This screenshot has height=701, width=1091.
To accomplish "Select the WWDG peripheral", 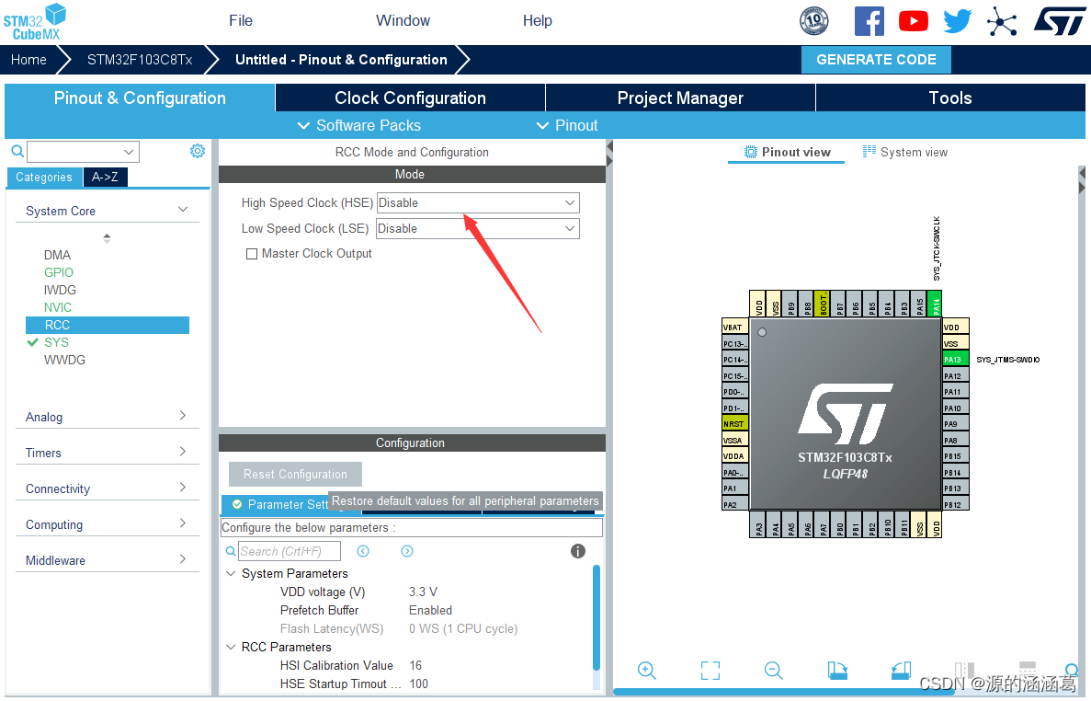I will point(64,360).
